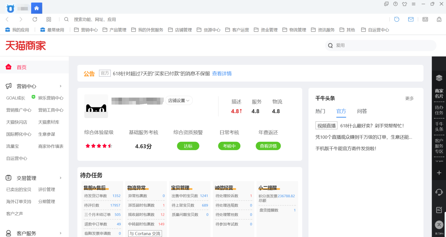Click the browser refresh icon
The height and width of the screenshot is (237, 446).
[x=35, y=19]
